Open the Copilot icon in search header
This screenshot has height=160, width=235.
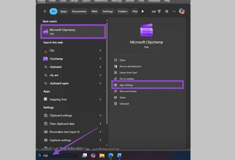182,11
